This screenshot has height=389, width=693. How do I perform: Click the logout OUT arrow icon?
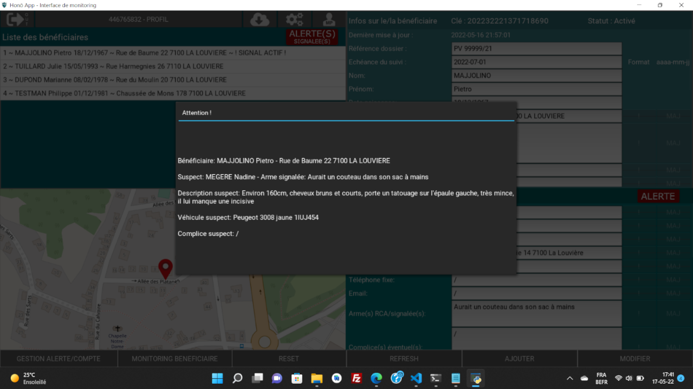pos(17,19)
